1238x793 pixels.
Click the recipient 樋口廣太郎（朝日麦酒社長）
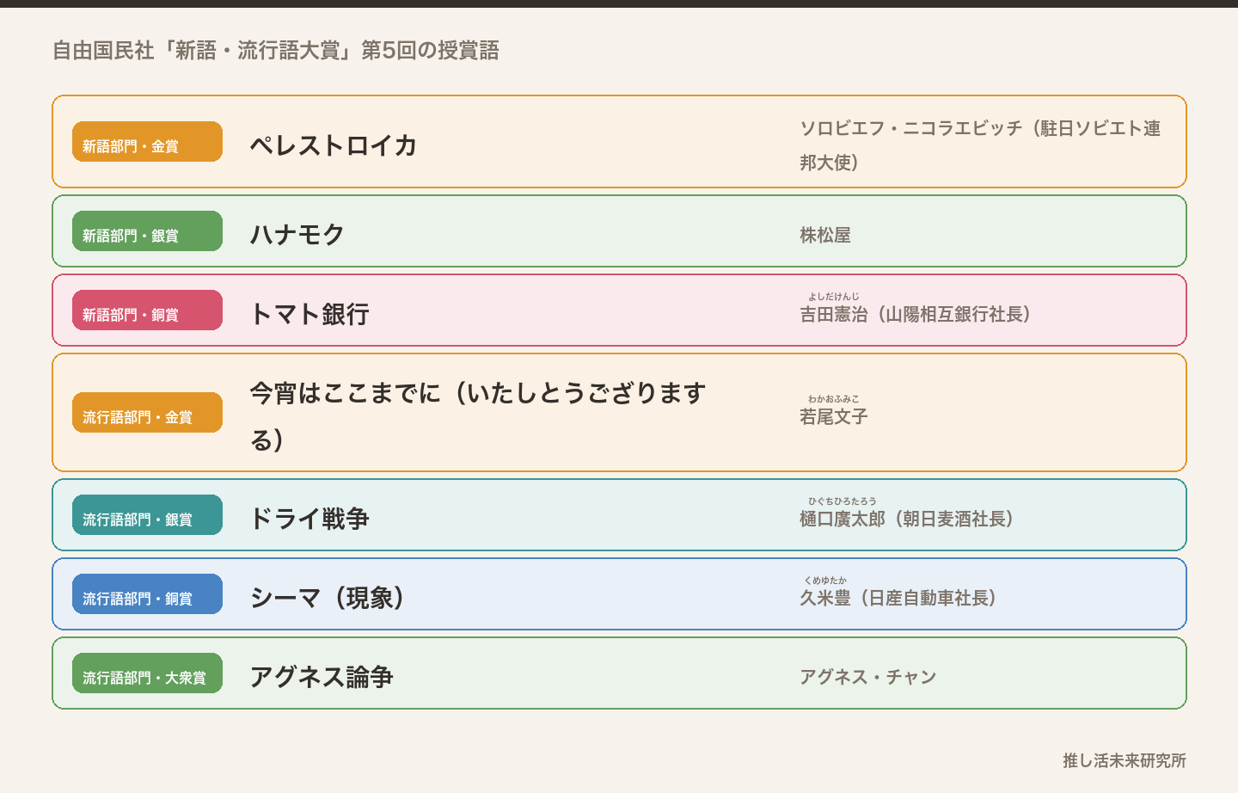[x=907, y=519]
